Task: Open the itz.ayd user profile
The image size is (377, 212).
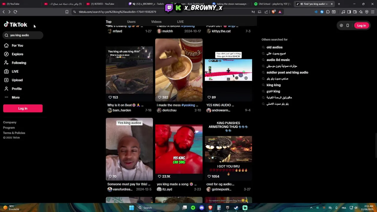Action: (167, 189)
